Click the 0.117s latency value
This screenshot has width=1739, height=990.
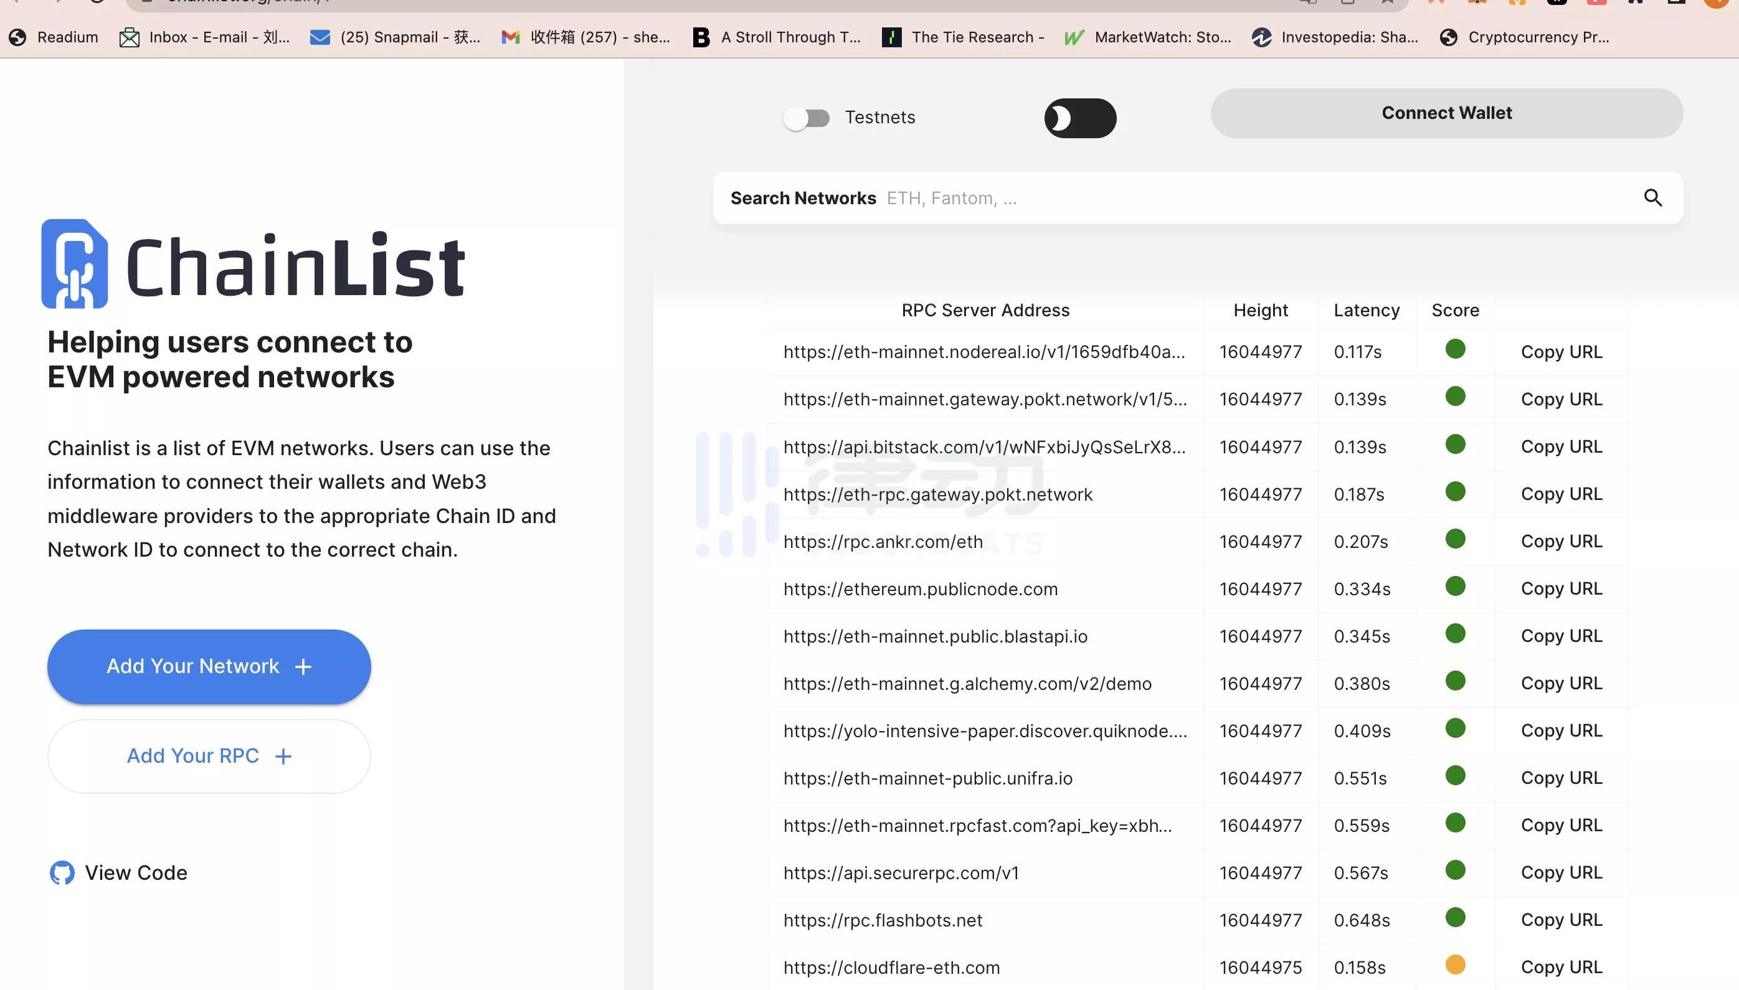coord(1357,352)
